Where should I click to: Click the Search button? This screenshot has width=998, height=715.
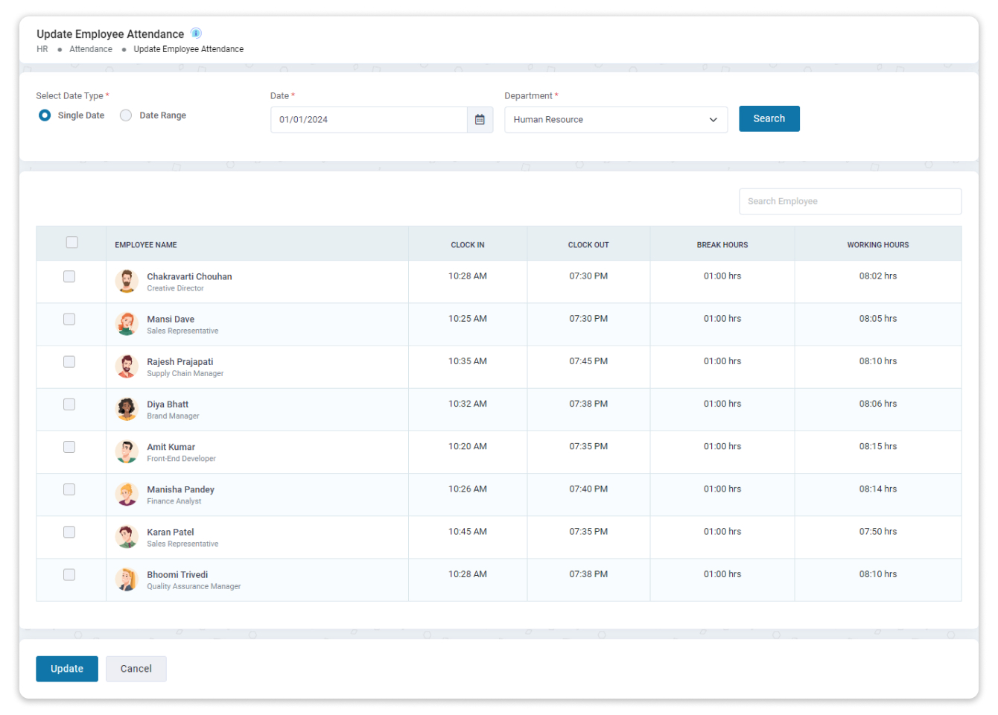[x=769, y=118]
